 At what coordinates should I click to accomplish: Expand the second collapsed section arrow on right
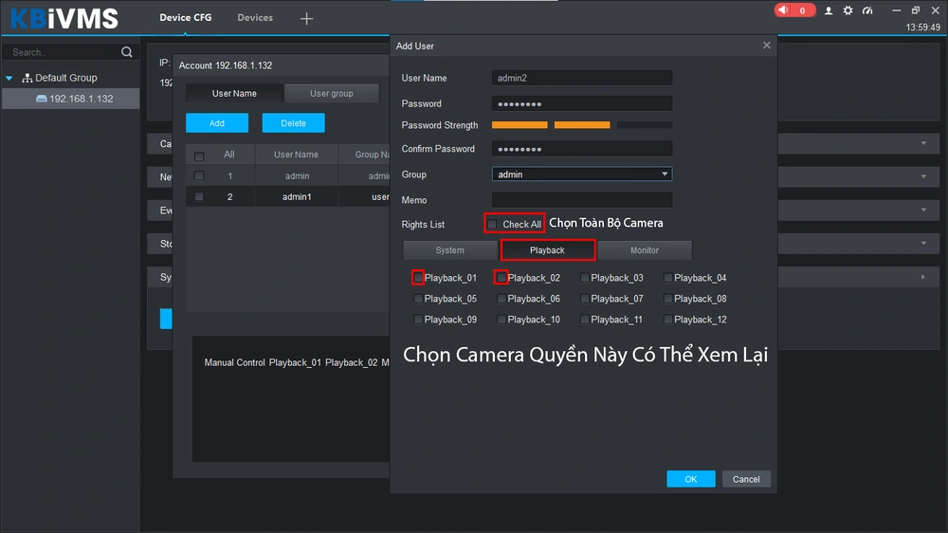(923, 176)
